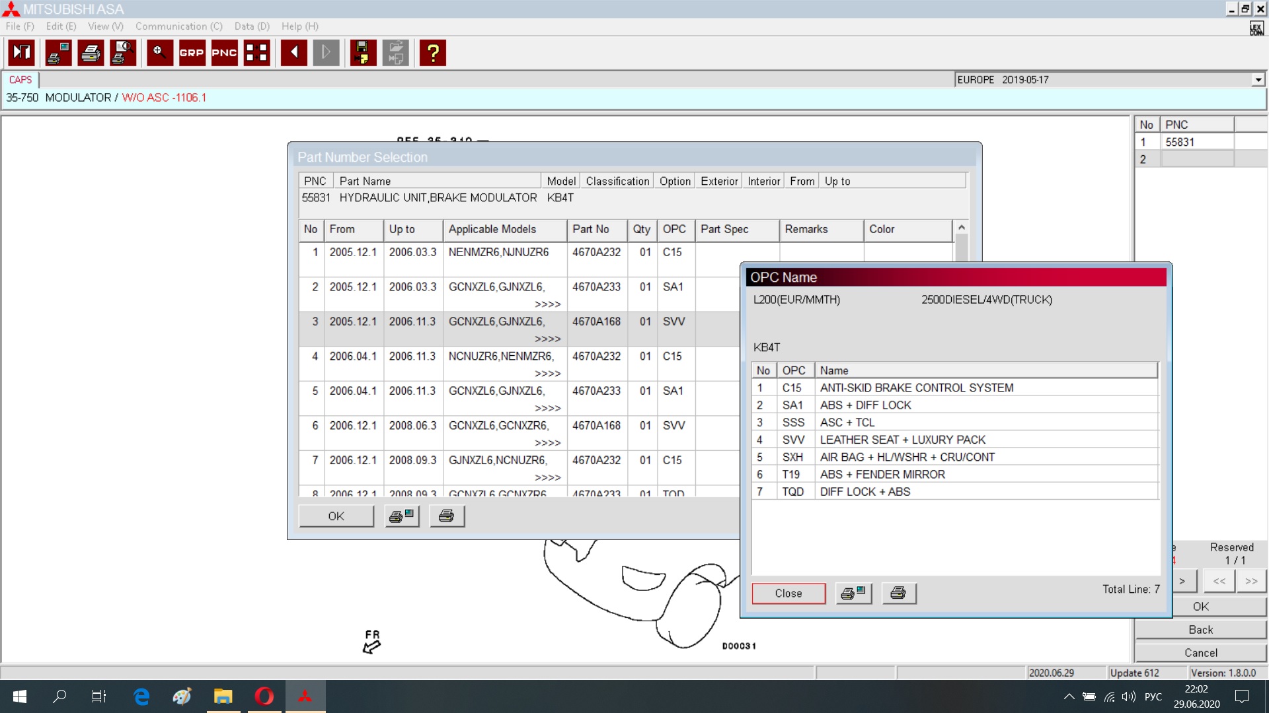The height and width of the screenshot is (713, 1269).
Task: Open the Data menu
Action: (x=252, y=26)
